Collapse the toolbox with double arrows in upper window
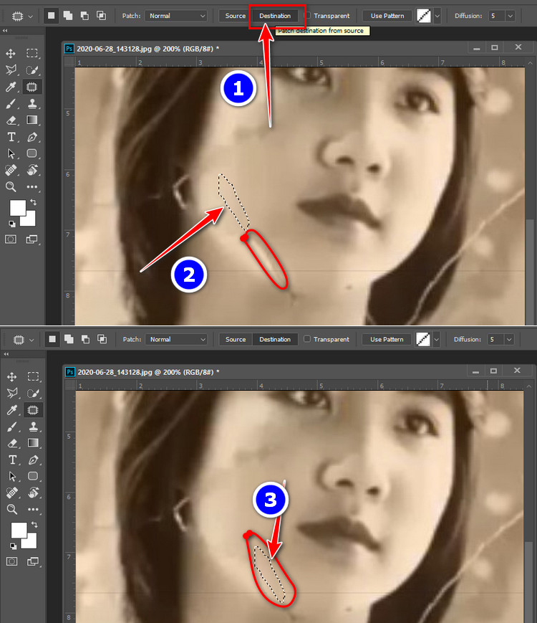 (5, 31)
